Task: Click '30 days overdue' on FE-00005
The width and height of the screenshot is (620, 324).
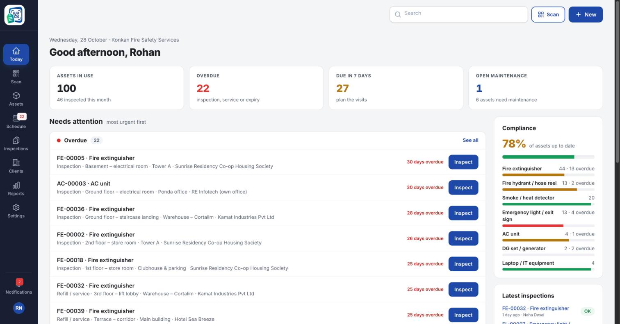Action: click(x=425, y=162)
